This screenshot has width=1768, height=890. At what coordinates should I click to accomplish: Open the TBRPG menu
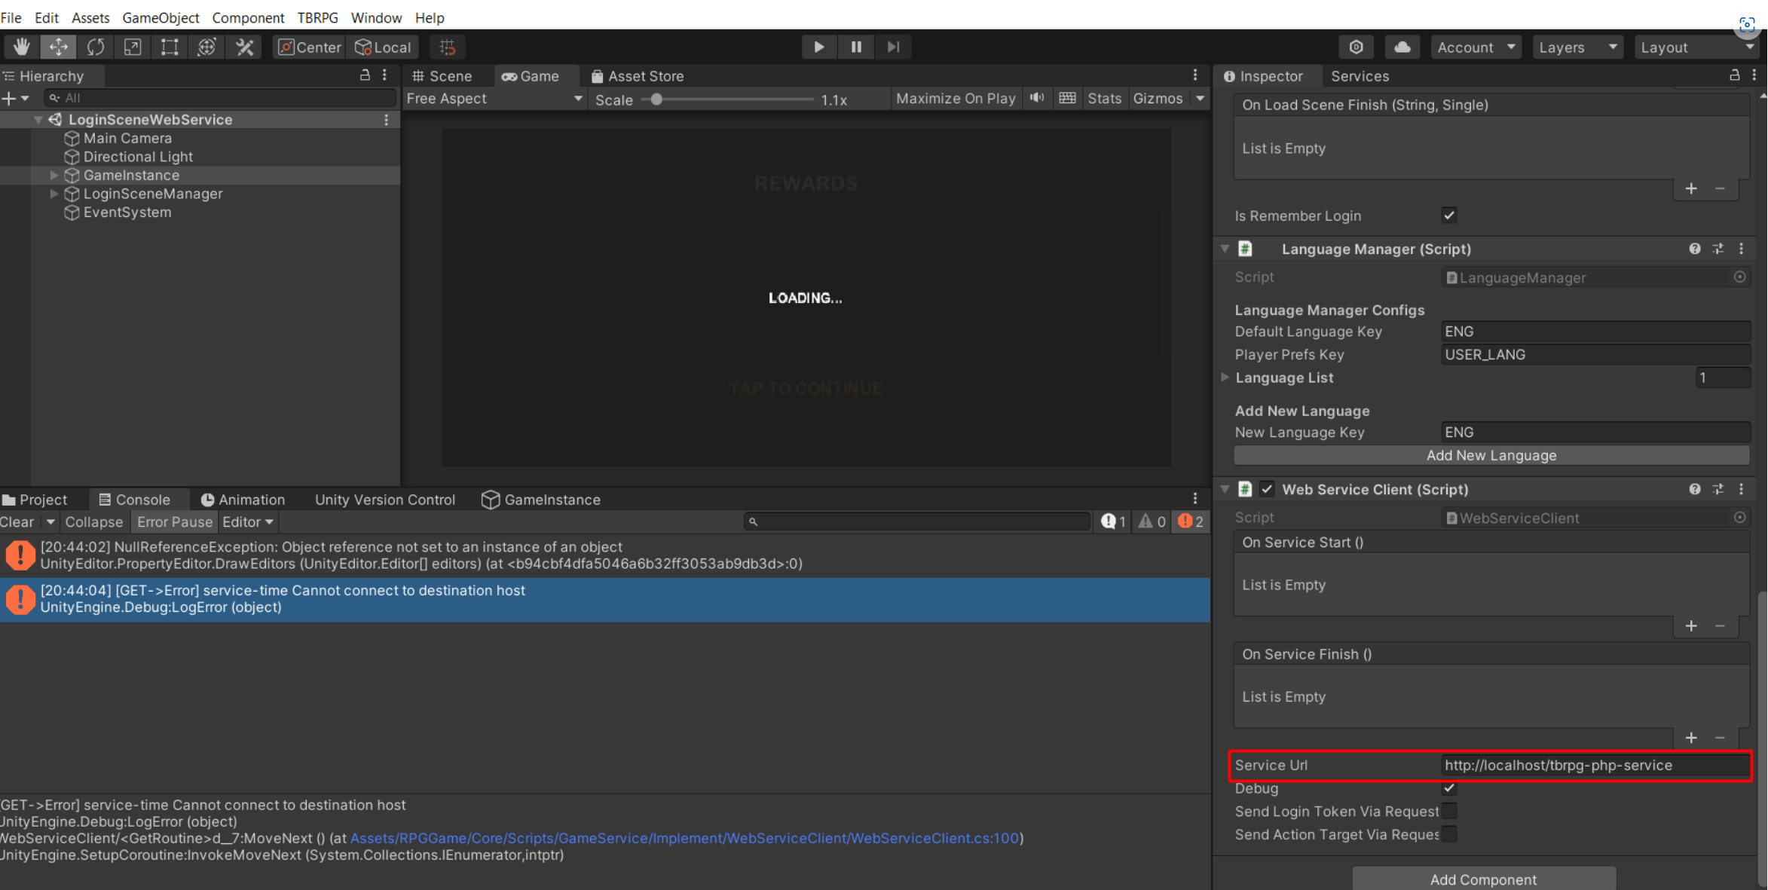tap(317, 17)
